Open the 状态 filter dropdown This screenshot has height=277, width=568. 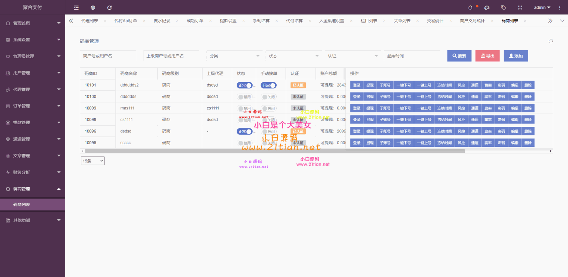point(293,56)
